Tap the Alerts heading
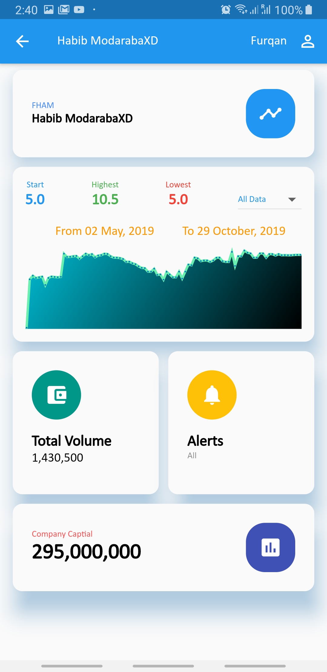This screenshot has height=672, width=327. [205, 441]
